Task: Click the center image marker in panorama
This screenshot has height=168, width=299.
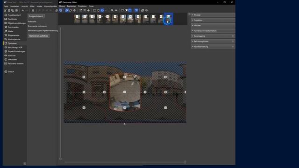Action: [125, 92]
